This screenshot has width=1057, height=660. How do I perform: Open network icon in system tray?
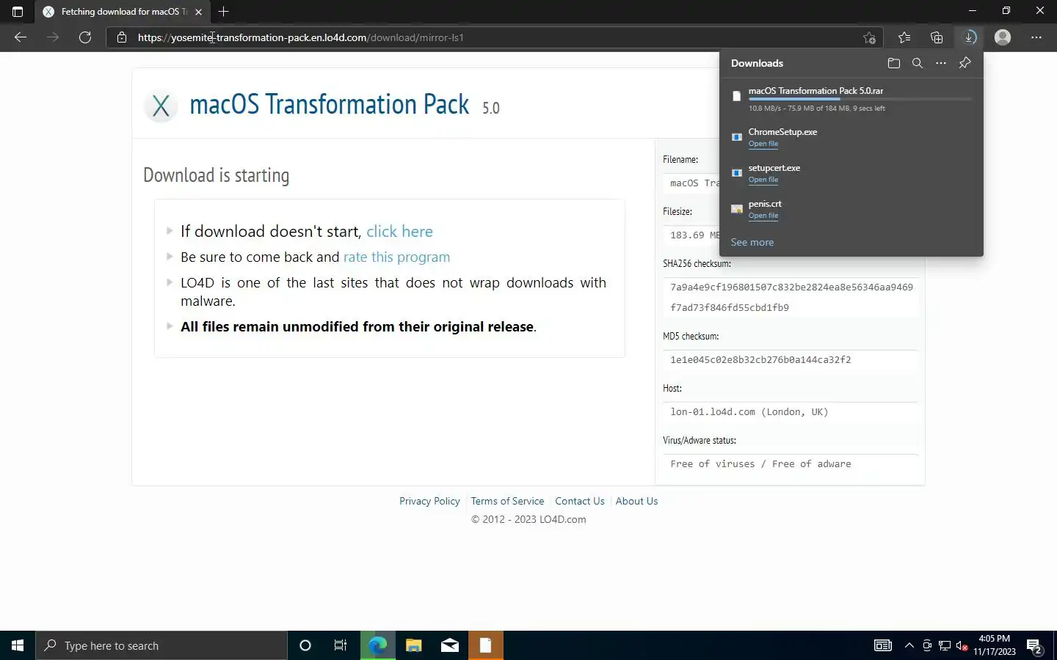[x=945, y=645]
